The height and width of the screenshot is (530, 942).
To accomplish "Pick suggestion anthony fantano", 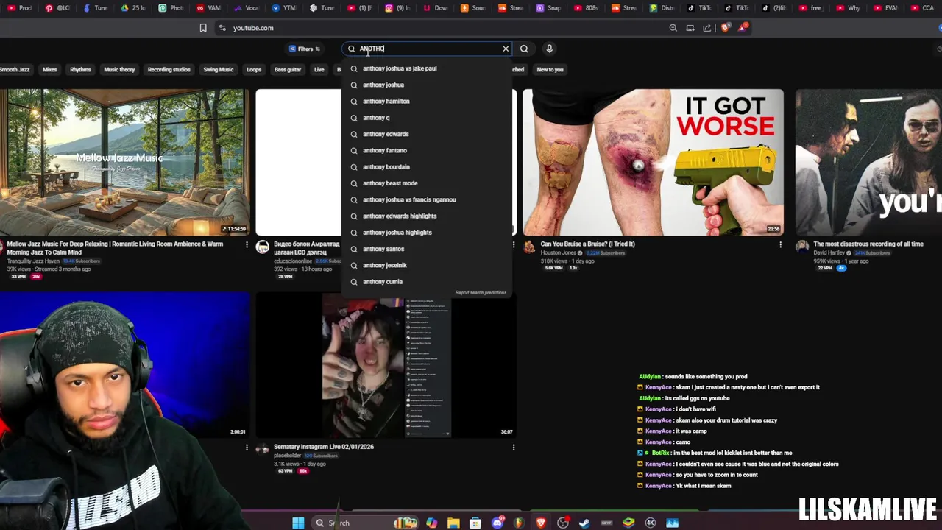I will point(427,150).
